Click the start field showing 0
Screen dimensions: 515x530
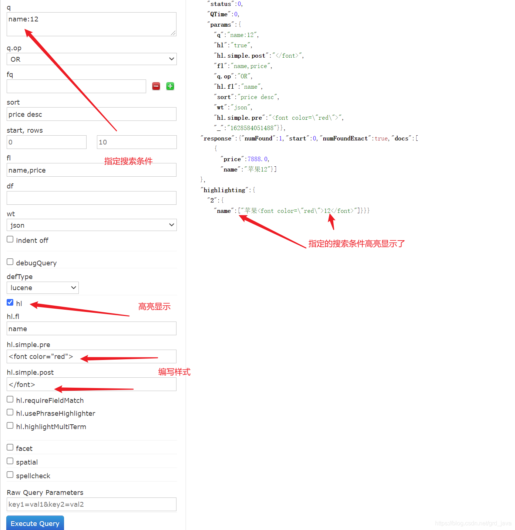point(47,142)
